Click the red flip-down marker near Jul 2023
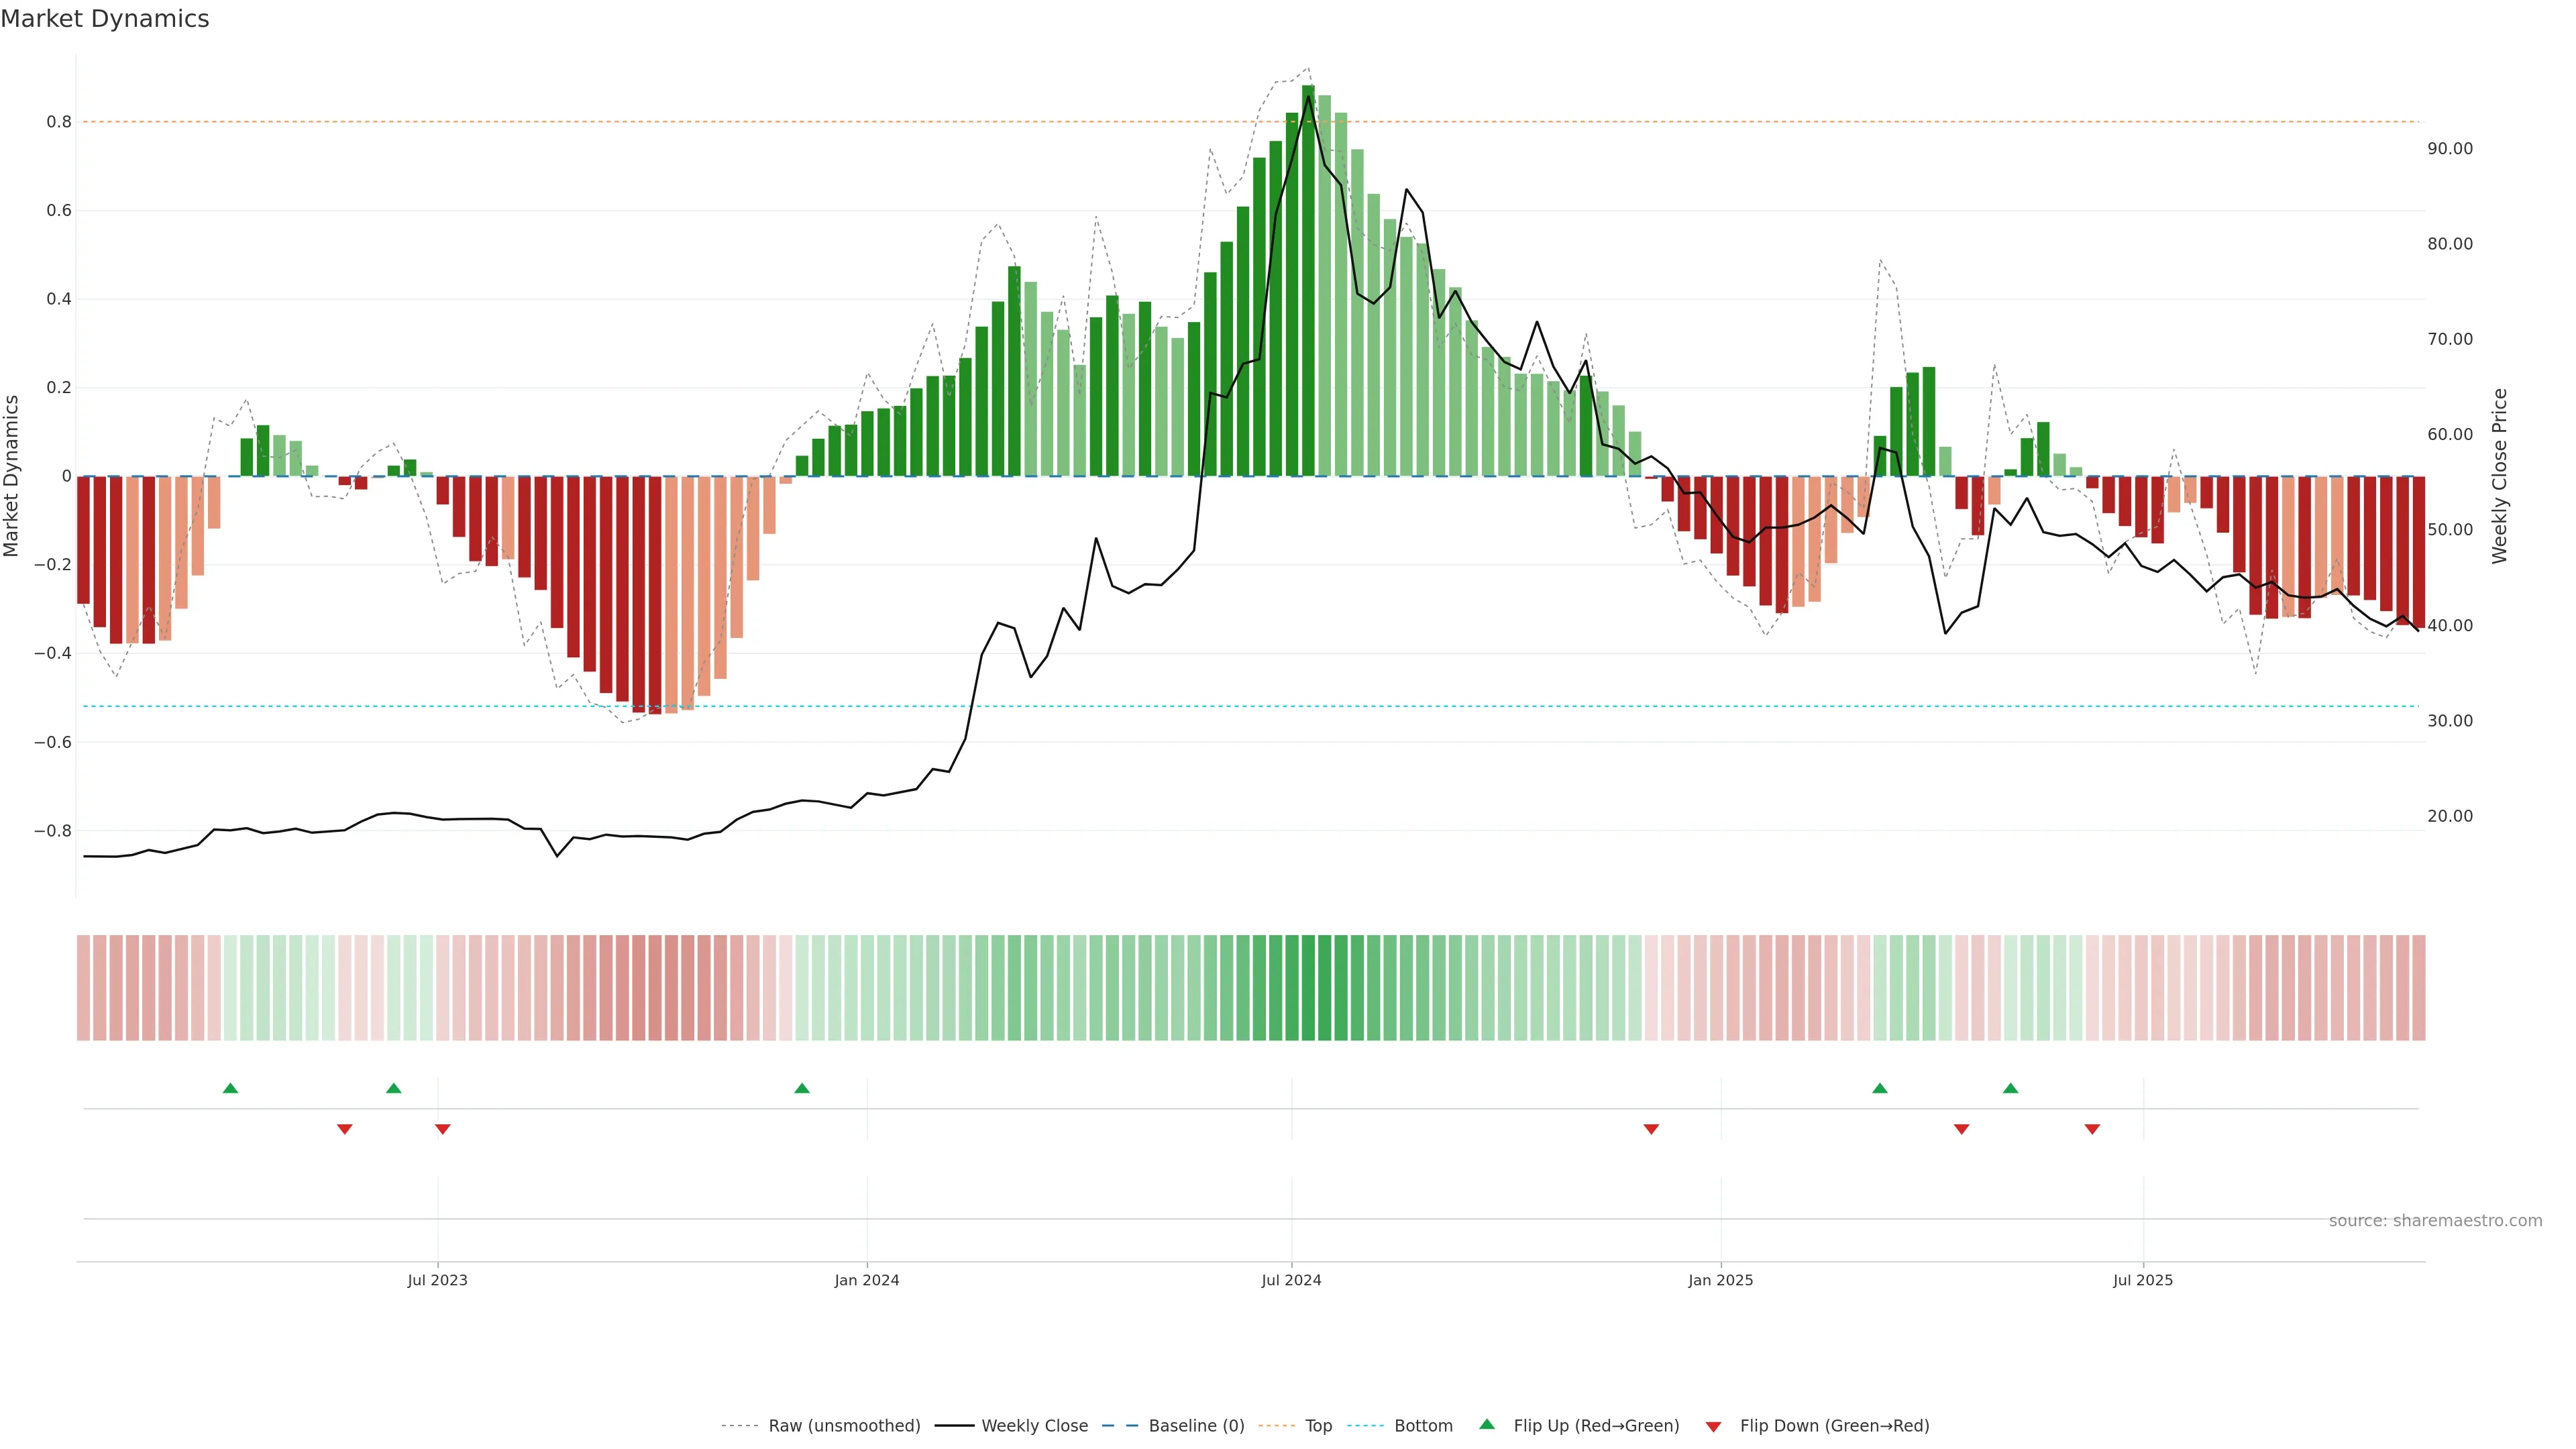 tap(443, 1129)
